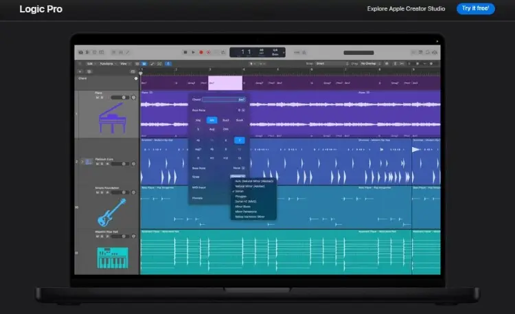Open the Edit menu in tracks area
Screen dimensions: 515x314
tap(91, 64)
